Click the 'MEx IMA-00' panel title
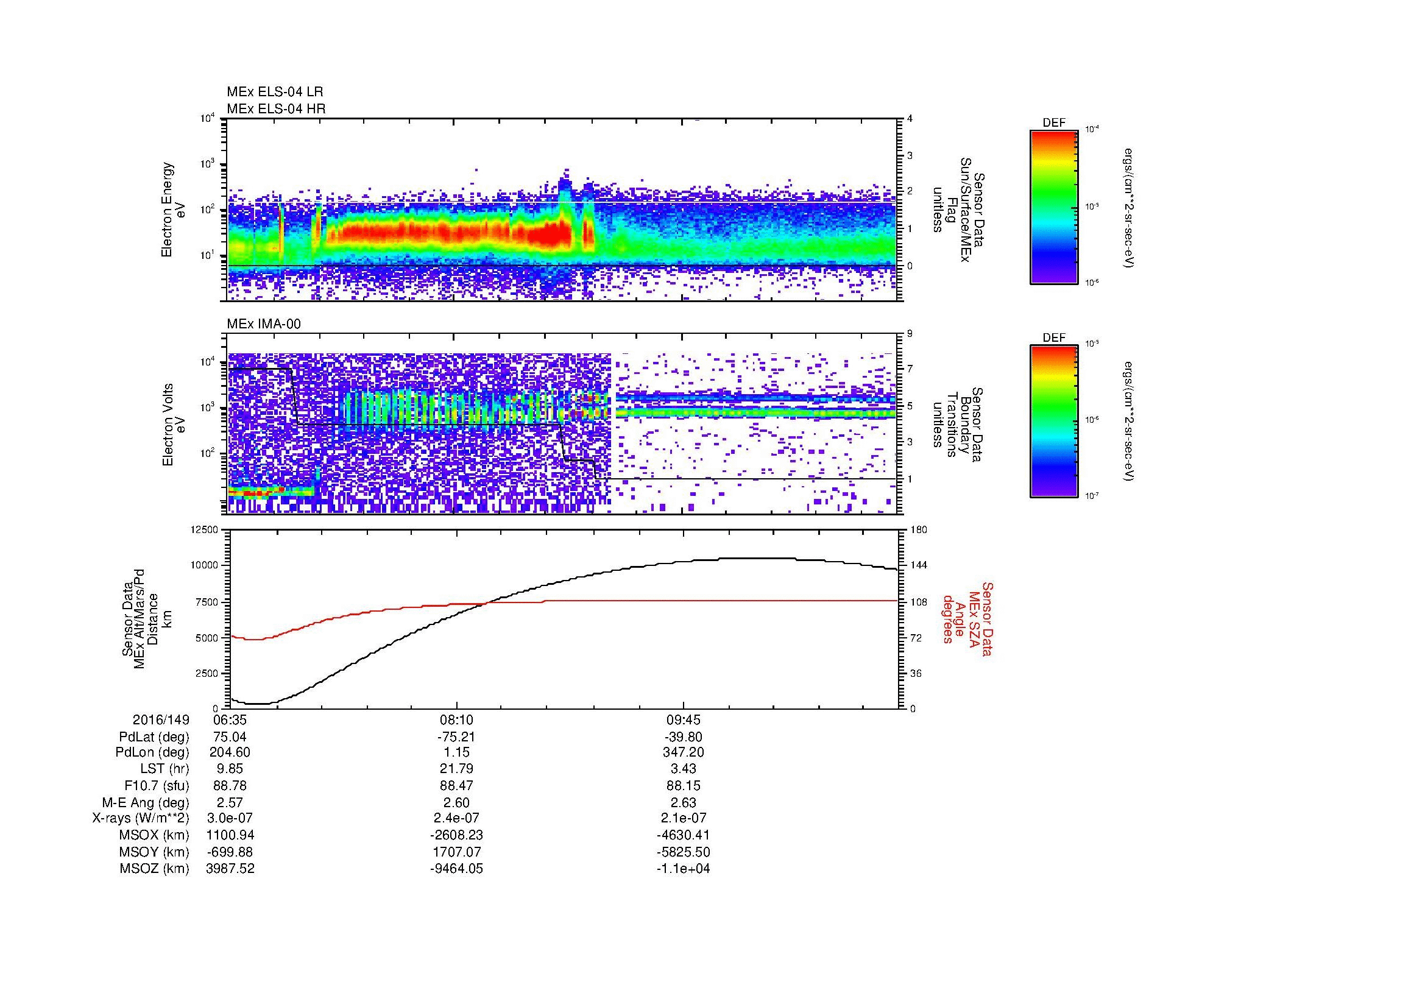 coord(264,324)
